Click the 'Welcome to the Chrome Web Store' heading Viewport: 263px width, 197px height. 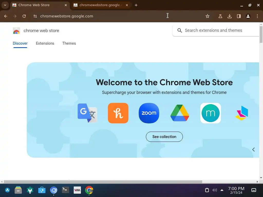pos(164,82)
